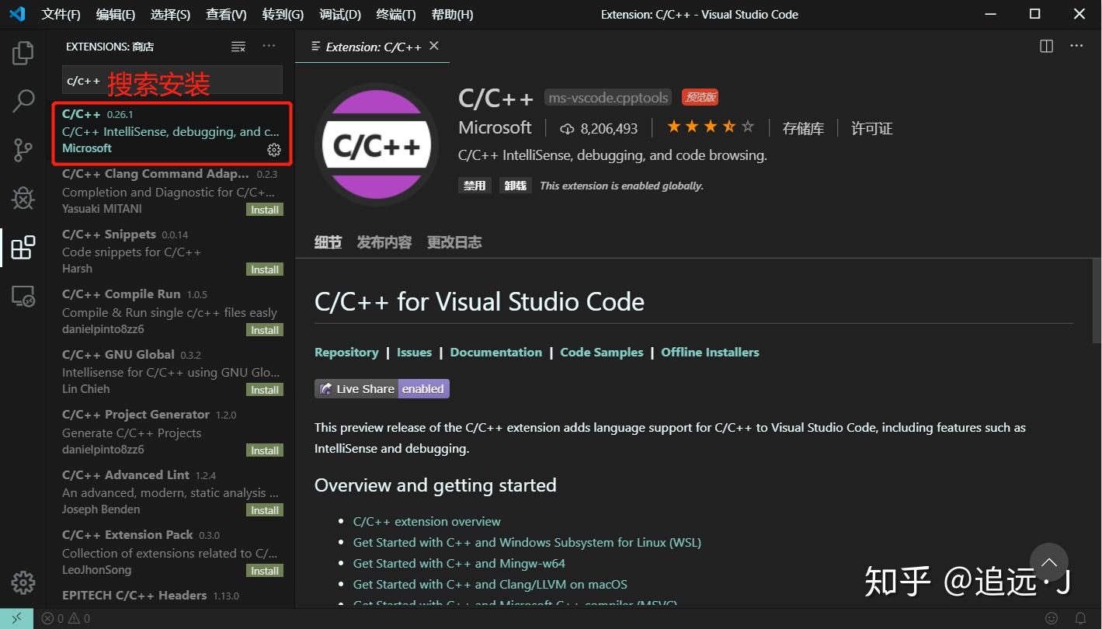Image resolution: width=1102 pixels, height=629 pixels.
Task: Open the Repository link in readme
Action: [x=346, y=352]
